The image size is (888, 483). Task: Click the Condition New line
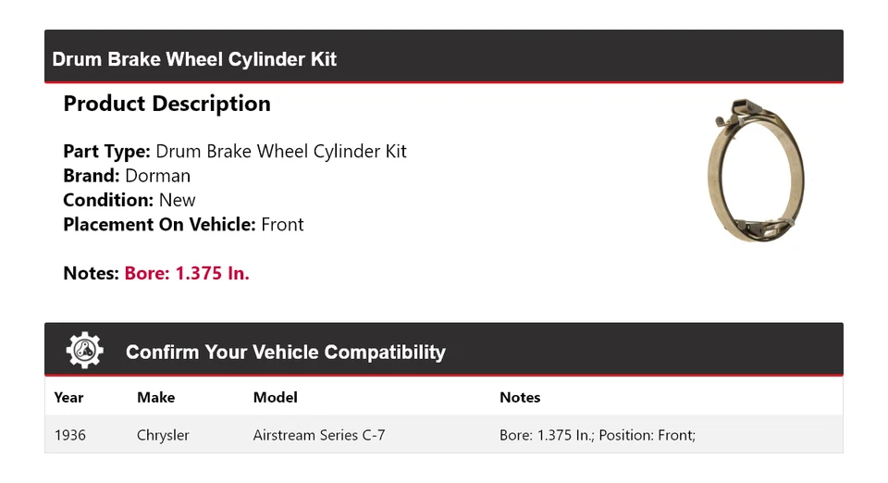point(129,200)
